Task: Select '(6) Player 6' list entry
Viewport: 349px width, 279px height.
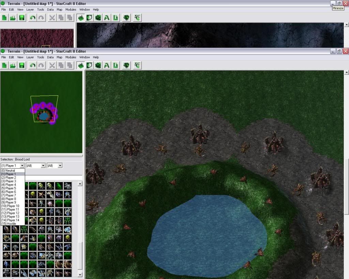Action: [x=13, y=192]
